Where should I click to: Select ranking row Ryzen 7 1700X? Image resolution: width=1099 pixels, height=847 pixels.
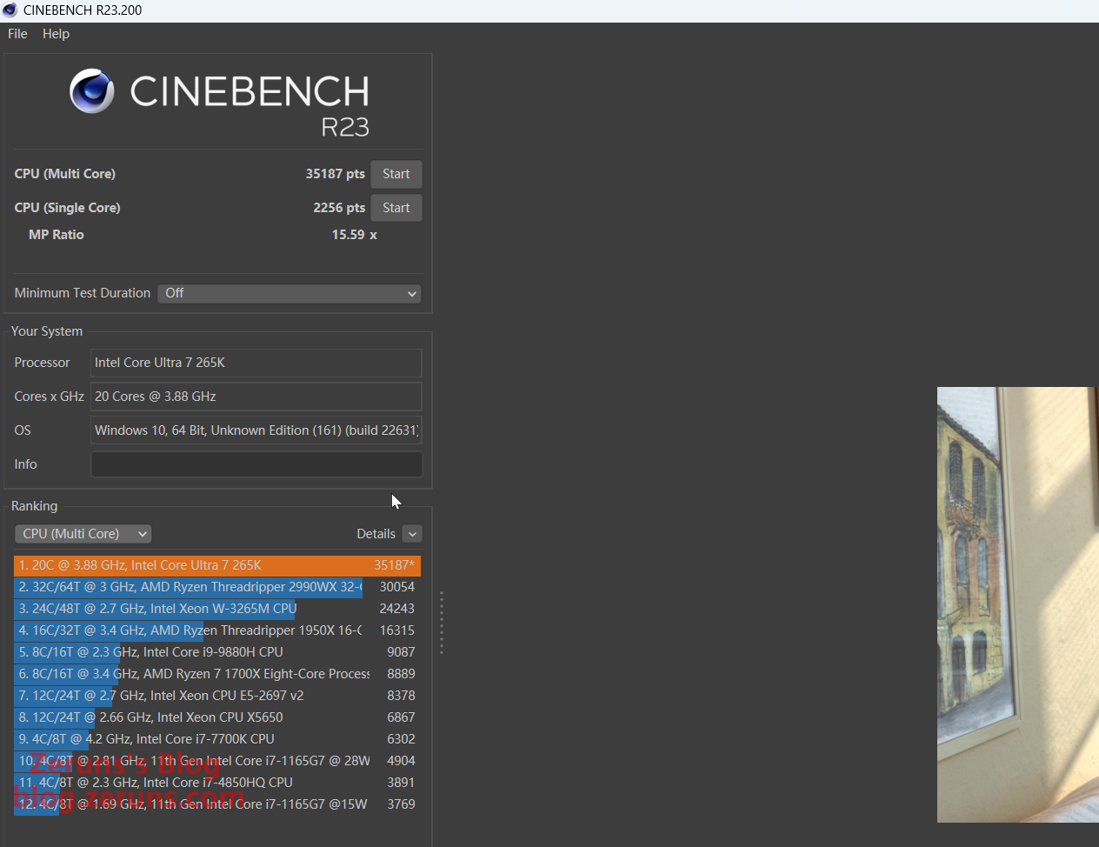click(217, 674)
